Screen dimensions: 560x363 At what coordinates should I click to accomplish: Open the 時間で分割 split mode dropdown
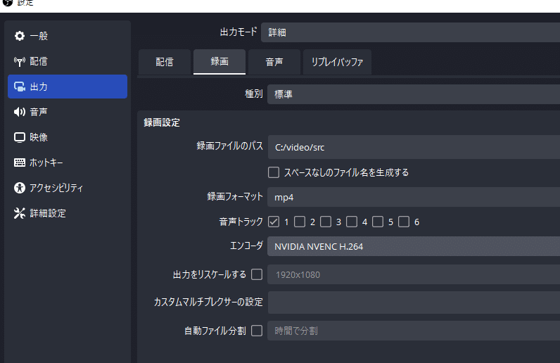(x=414, y=331)
